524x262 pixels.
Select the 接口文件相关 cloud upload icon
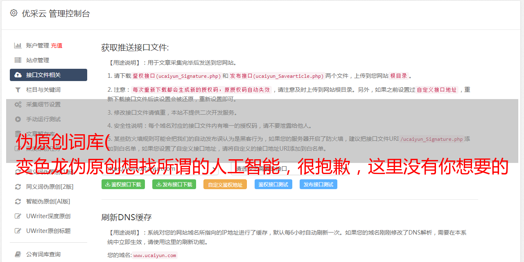(x=18, y=75)
